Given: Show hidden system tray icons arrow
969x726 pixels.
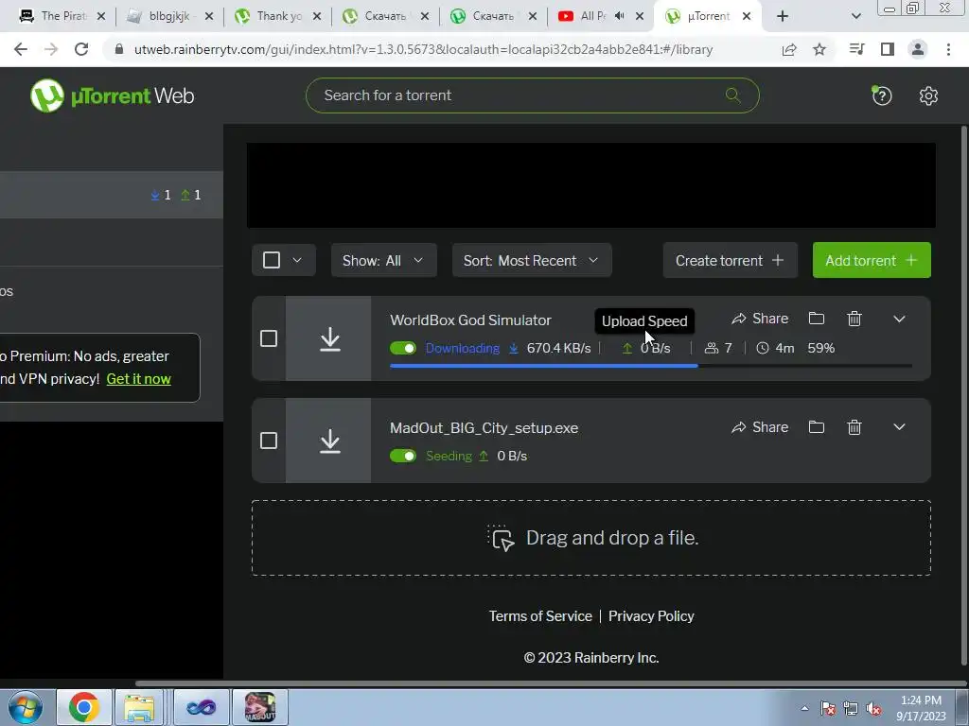Looking at the screenshot, I should pos(804,708).
